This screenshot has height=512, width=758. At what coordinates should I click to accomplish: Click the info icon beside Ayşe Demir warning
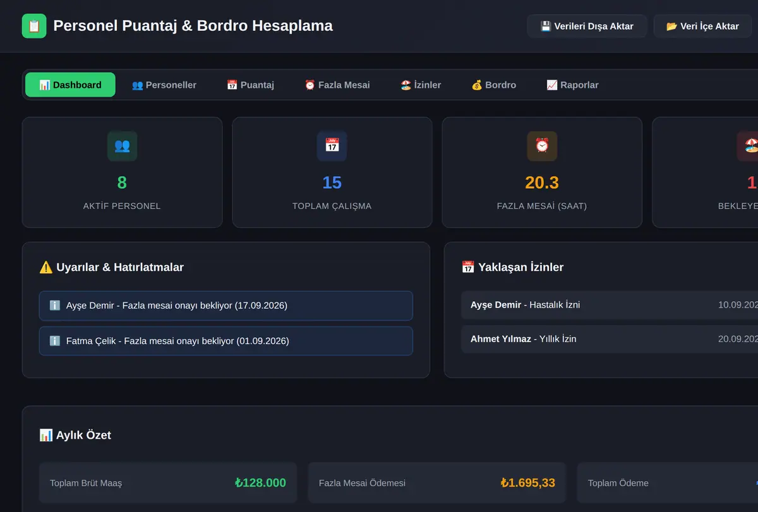(55, 306)
